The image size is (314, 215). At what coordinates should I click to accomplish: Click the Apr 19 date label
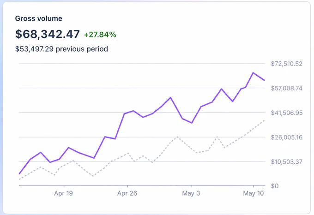click(x=63, y=193)
